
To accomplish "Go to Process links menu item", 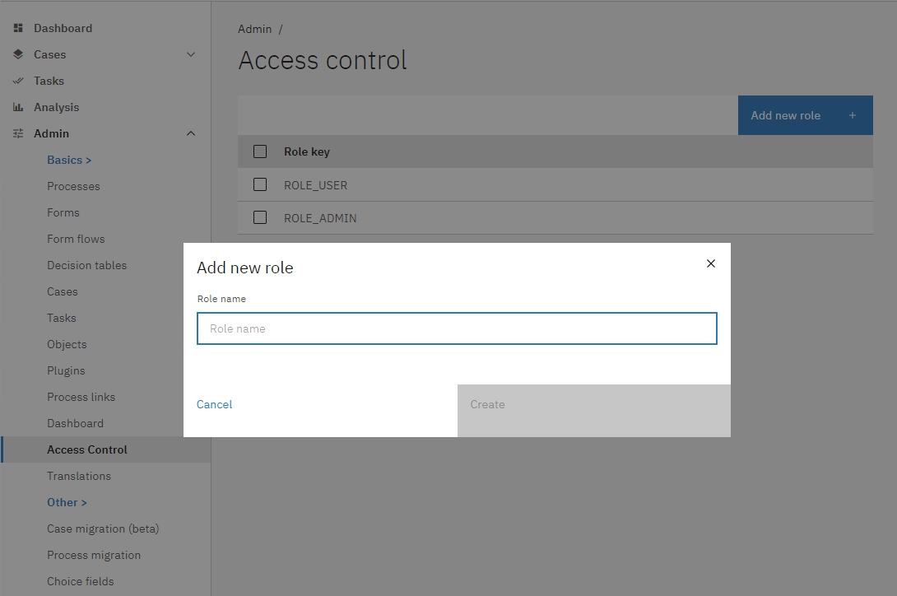I will [x=81, y=397].
